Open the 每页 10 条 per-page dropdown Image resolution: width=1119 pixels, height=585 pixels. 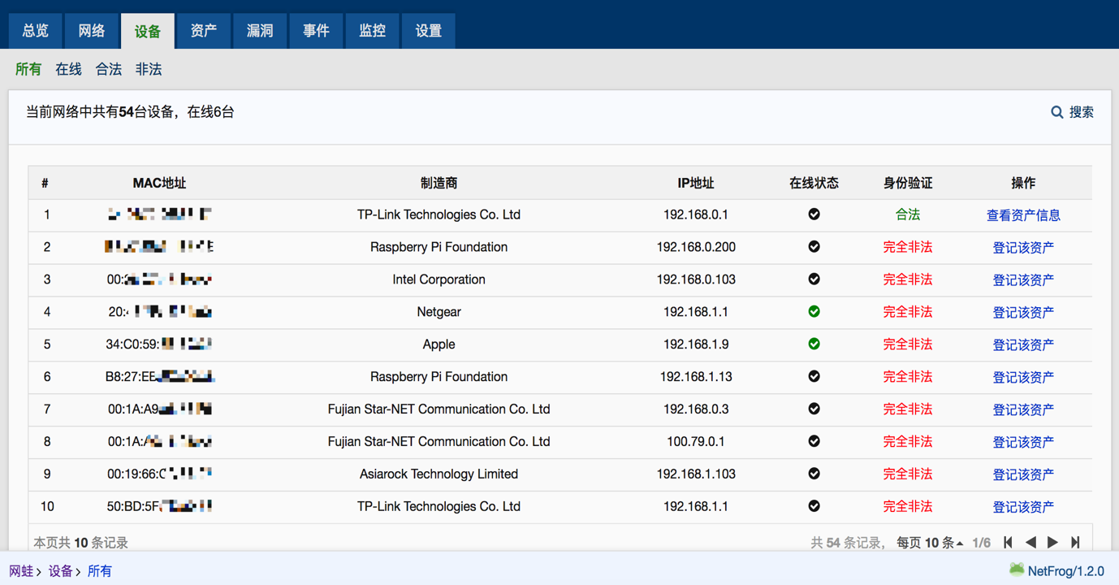930,543
